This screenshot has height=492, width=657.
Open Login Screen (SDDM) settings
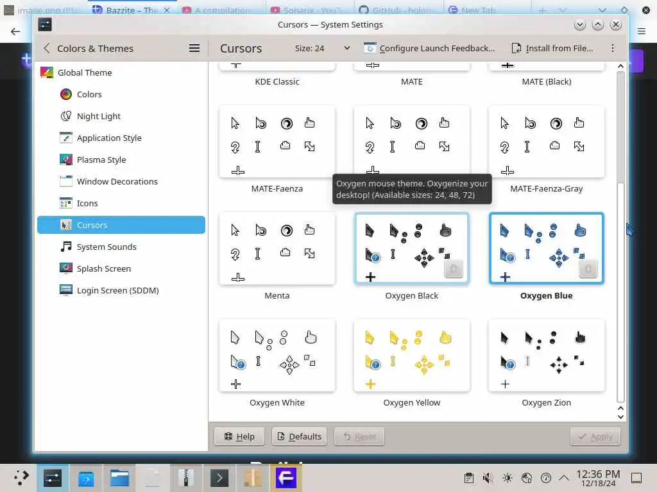point(121,290)
